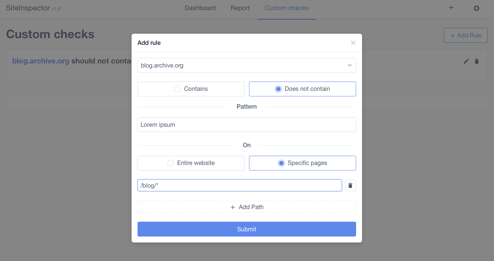Submit the new rule

click(246, 229)
